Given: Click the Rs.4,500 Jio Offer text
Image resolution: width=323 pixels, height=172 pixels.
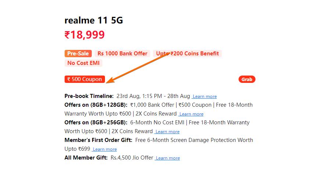Looking at the screenshot, I should point(132,158).
